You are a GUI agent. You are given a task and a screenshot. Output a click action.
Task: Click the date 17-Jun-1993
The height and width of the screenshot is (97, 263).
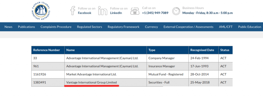click(199, 66)
